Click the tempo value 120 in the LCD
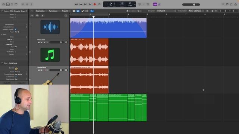This screenshot has height=134, width=239. pyautogui.click(x=122, y=3)
